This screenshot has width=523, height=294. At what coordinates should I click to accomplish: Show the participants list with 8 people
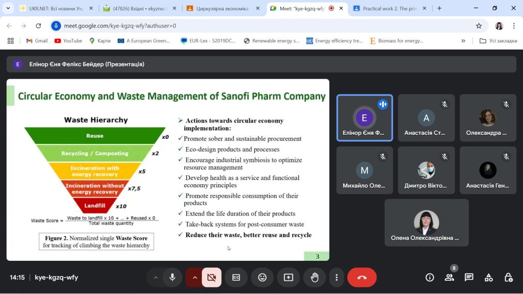point(449,277)
